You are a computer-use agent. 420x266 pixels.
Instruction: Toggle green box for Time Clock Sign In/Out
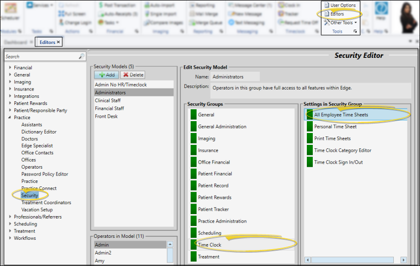pos(310,162)
